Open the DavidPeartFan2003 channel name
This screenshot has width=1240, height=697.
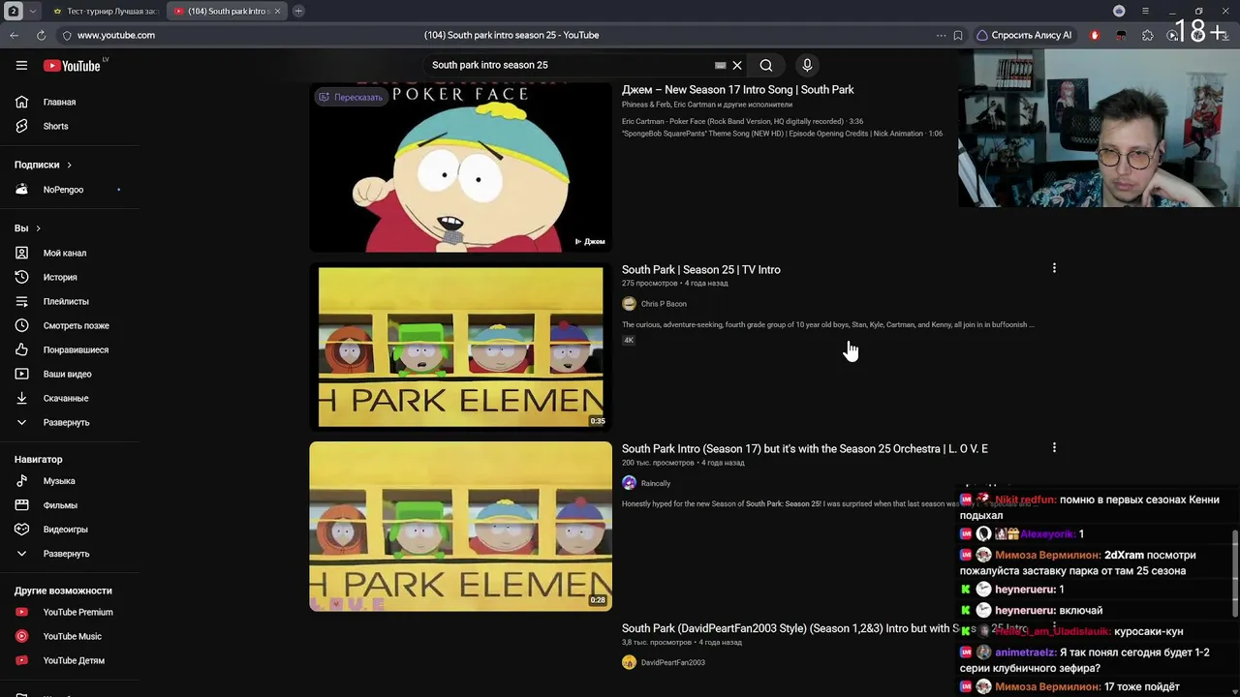672,663
